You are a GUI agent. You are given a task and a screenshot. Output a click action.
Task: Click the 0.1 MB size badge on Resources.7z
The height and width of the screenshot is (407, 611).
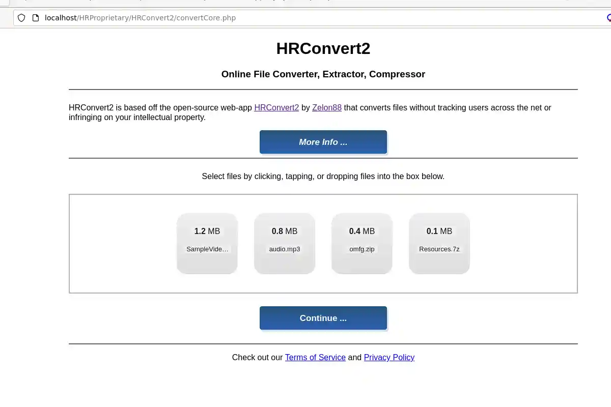pyautogui.click(x=439, y=231)
